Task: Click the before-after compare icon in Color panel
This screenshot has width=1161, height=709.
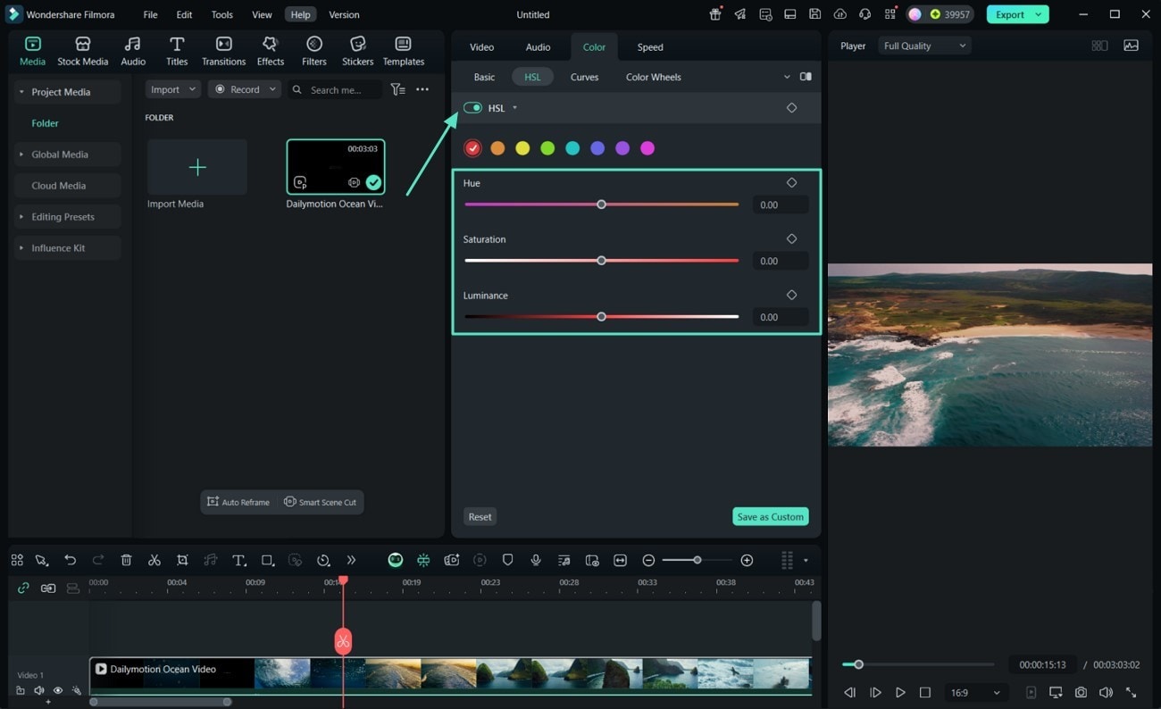Action: [806, 77]
